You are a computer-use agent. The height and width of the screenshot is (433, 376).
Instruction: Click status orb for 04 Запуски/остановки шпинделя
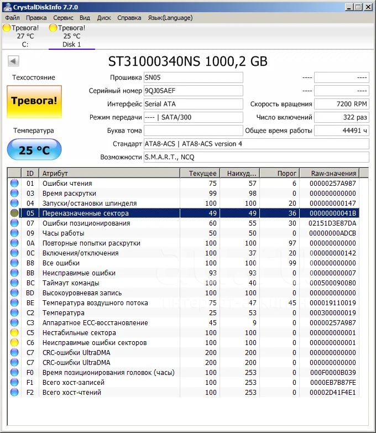pyautogui.click(x=14, y=203)
